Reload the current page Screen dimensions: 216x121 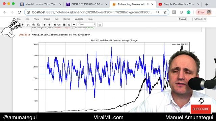point(20,12)
